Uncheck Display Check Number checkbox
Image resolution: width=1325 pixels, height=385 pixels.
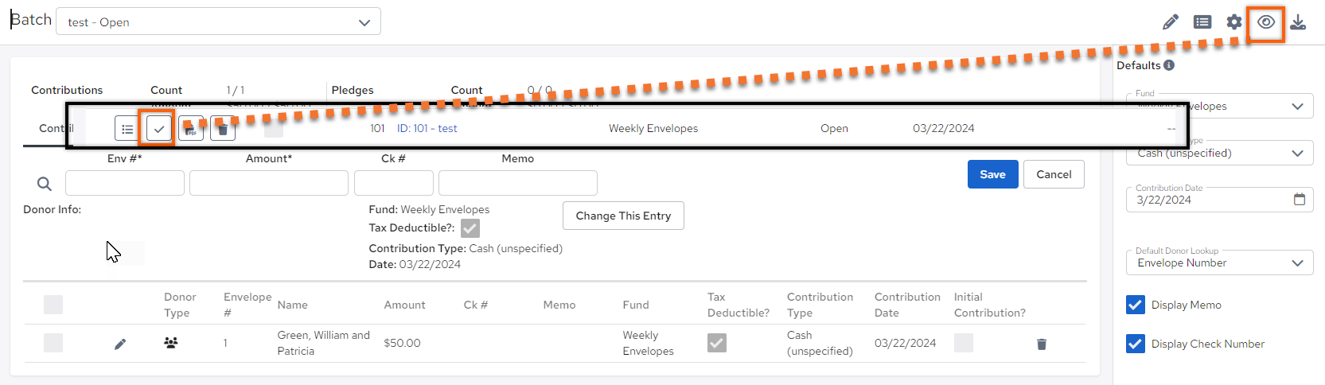pyautogui.click(x=1136, y=344)
